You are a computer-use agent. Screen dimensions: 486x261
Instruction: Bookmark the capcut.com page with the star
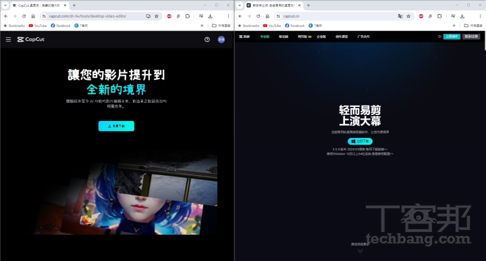157,16
